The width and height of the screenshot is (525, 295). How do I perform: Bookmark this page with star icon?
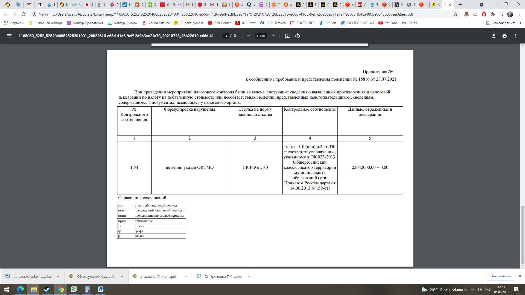(456, 14)
